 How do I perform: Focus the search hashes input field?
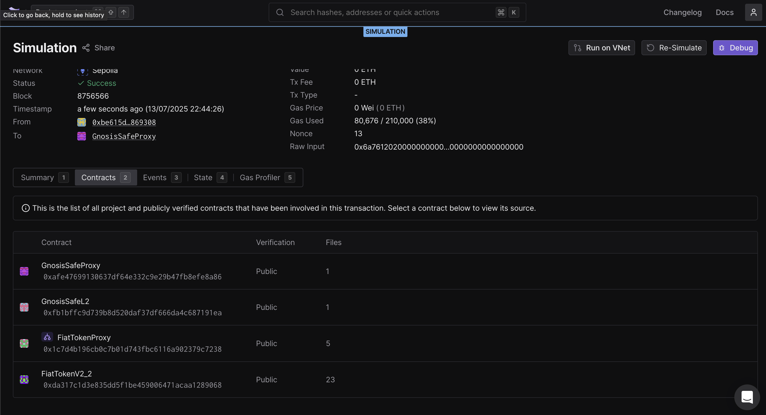(397, 13)
